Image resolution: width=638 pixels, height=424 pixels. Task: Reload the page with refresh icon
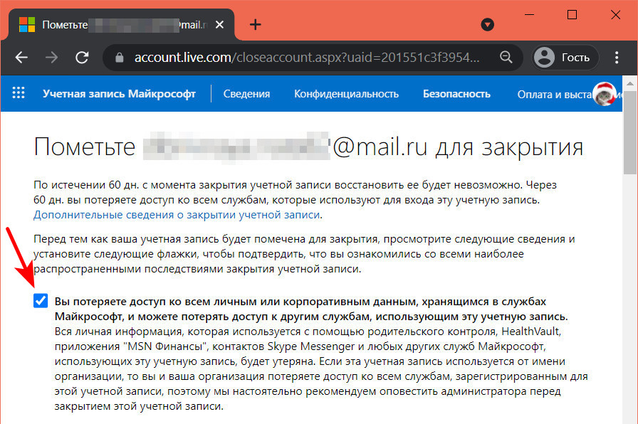click(82, 58)
